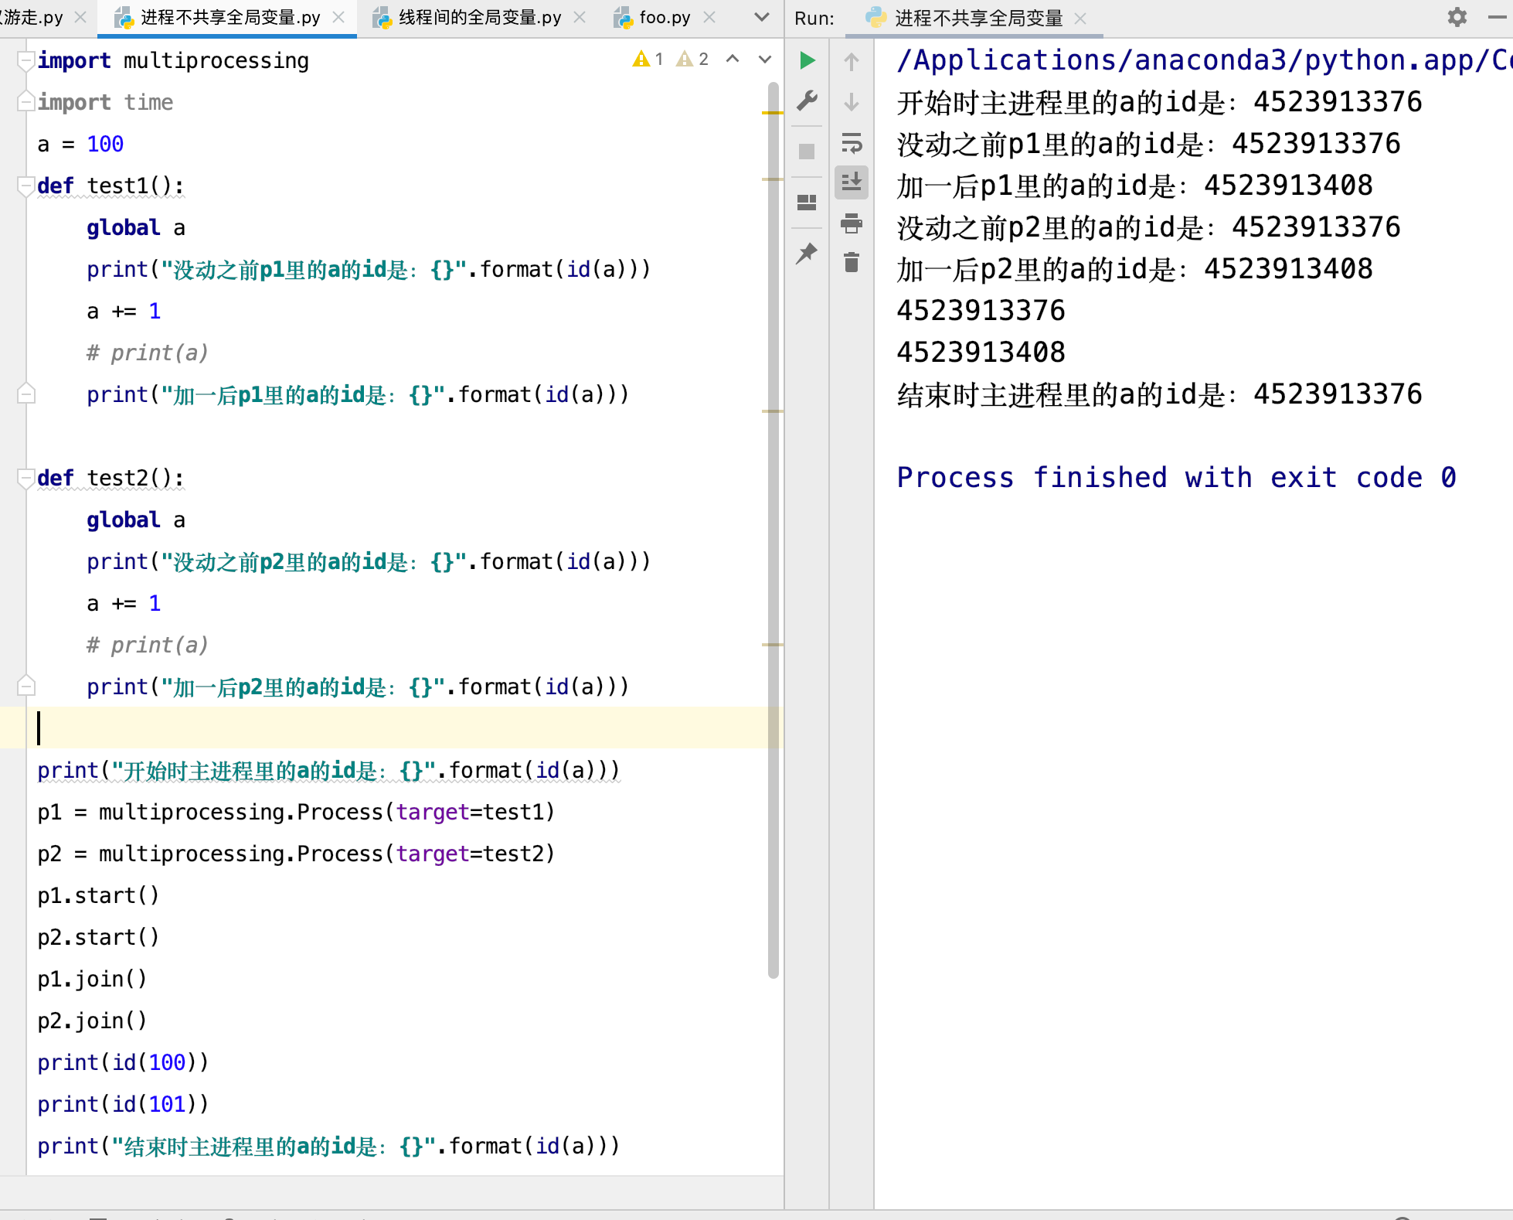Screen dimensions: 1513x1220
Task: Go to previous highlighted problem
Action: click(x=733, y=59)
